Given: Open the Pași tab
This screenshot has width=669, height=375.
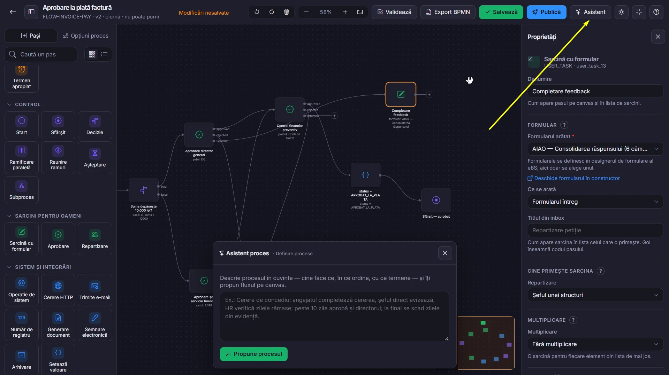Looking at the screenshot, I should tap(31, 36).
